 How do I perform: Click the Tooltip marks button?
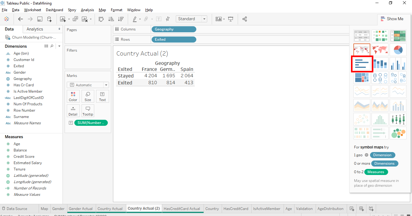coord(88,111)
